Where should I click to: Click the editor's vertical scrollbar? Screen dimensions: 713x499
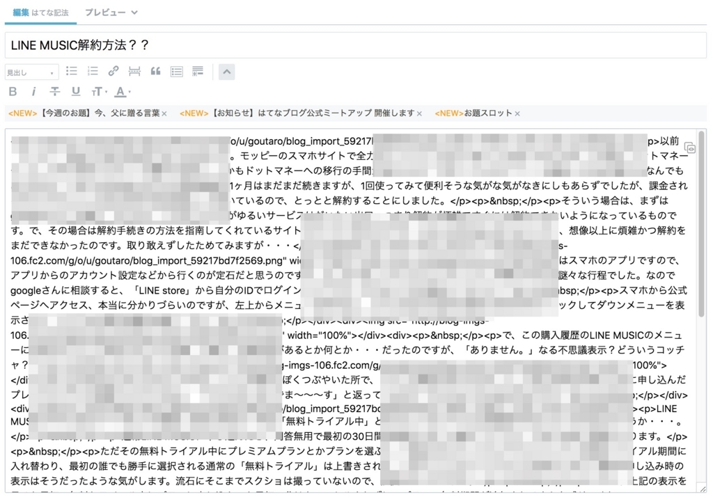pos(702,225)
